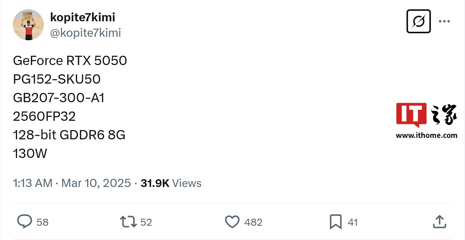
Task: Click the 41 bookmarks count
Action: pyautogui.click(x=353, y=222)
